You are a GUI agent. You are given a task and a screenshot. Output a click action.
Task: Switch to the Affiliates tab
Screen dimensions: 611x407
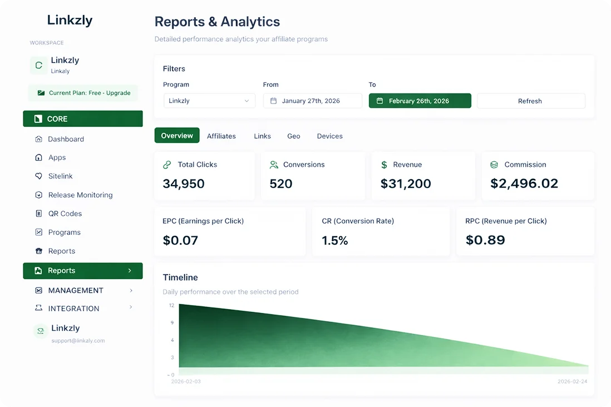[221, 136]
